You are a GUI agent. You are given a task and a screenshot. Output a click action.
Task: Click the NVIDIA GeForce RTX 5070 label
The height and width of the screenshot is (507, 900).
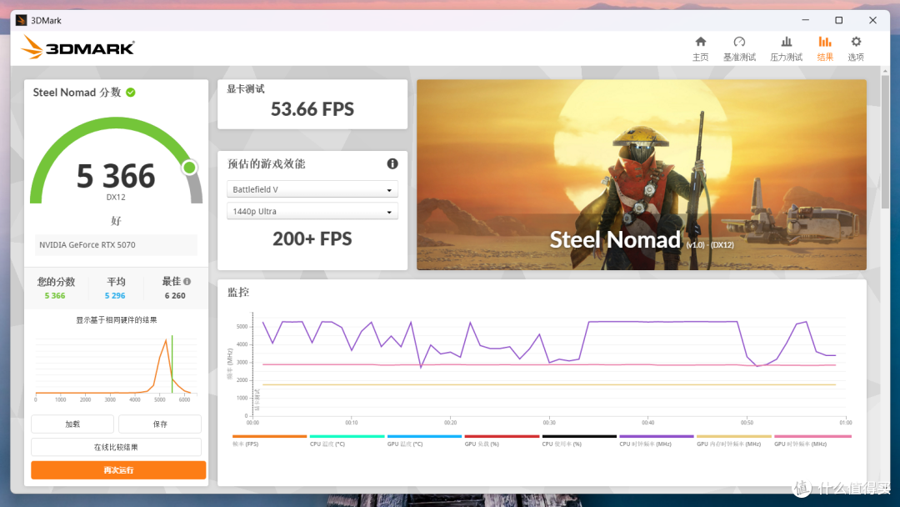click(x=87, y=244)
